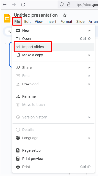Click the printer icon next to Print

(18, 167)
